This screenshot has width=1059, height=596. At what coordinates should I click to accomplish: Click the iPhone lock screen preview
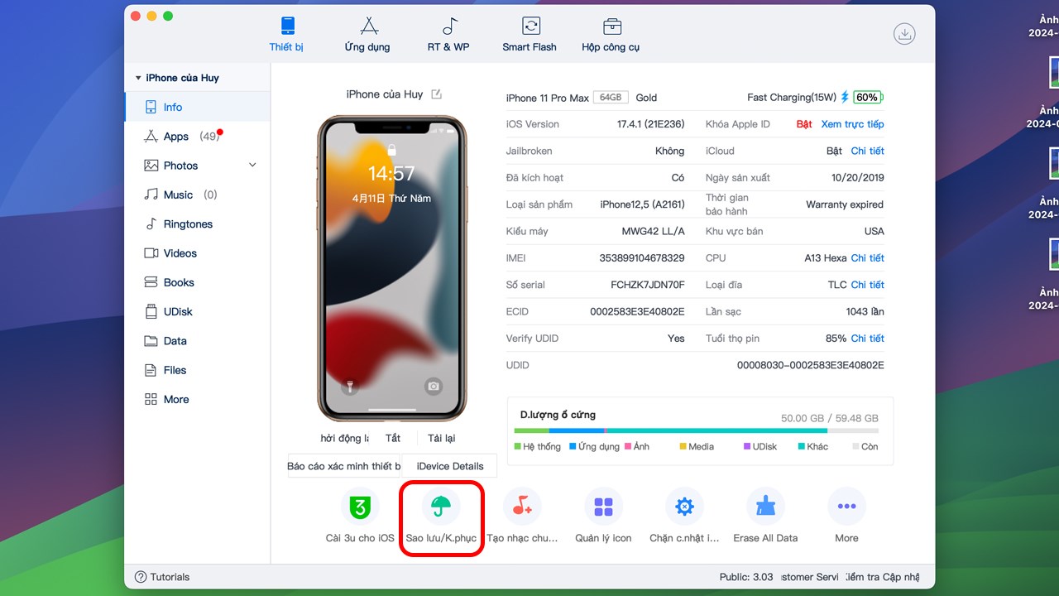point(391,268)
